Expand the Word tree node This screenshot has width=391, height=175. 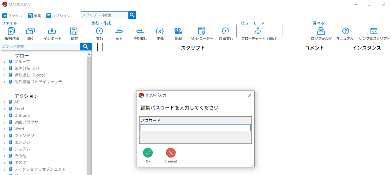click(5, 129)
